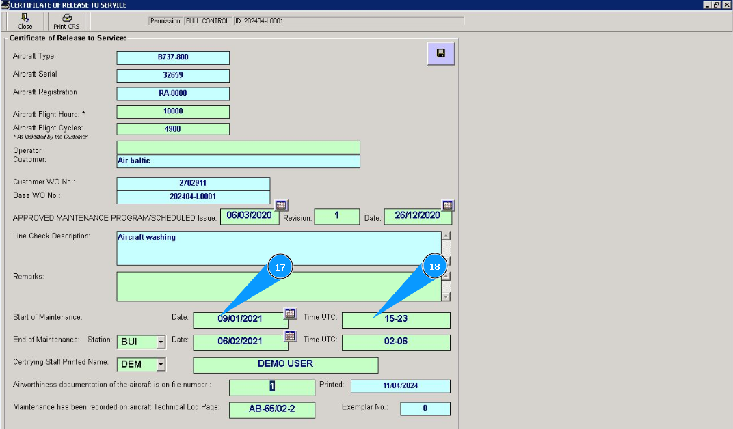
Task: Click into the Remarks text area
Action: [x=279, y=287]
